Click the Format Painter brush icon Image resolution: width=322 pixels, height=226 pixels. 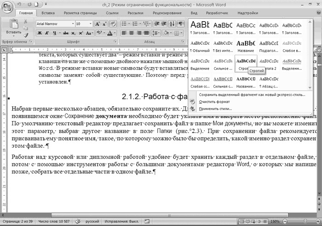tap(26, 35)
